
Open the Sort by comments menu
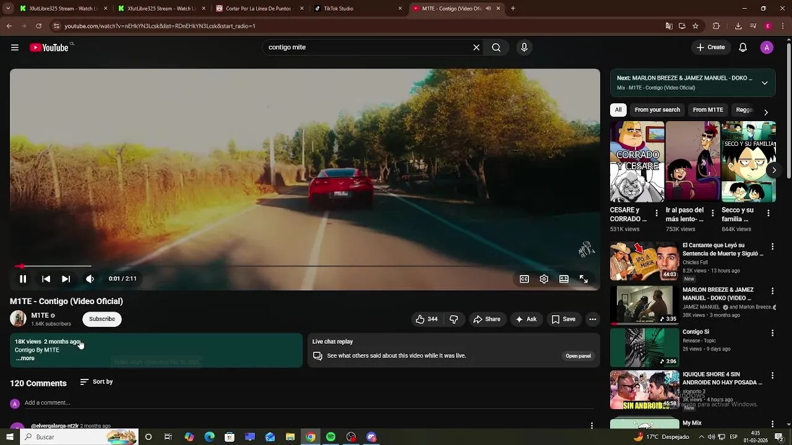pyautogui.click(x=97, y=382)
